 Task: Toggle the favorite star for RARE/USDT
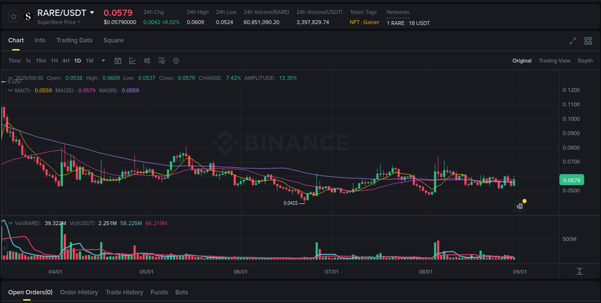coord(13,16)
